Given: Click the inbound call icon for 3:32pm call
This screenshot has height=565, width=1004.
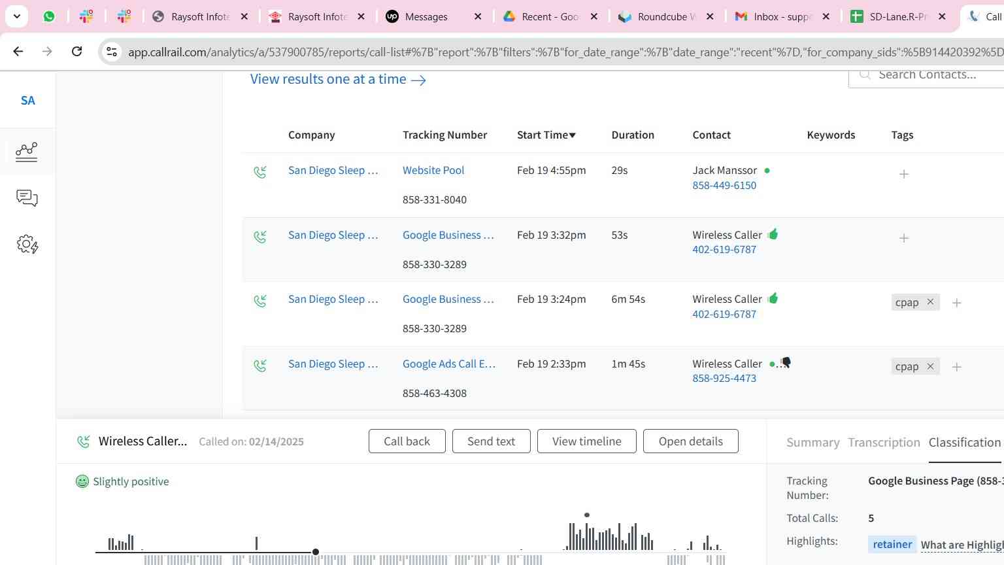Looking at the screenshot, I should (260, 237).
